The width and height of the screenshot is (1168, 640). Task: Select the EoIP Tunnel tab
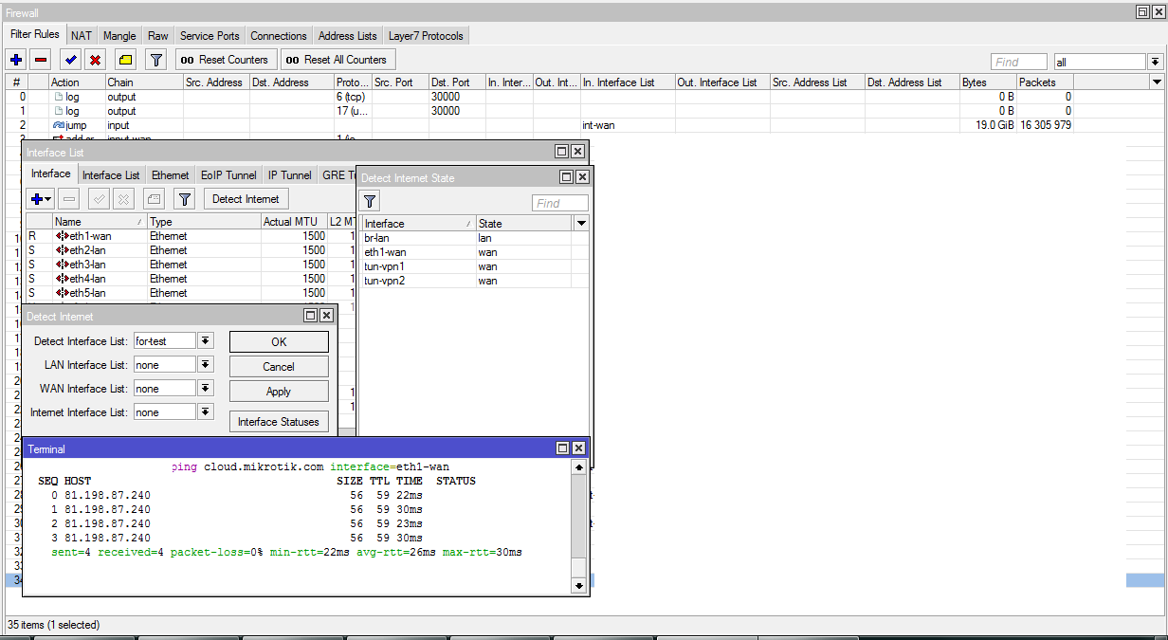click(228, 175)
